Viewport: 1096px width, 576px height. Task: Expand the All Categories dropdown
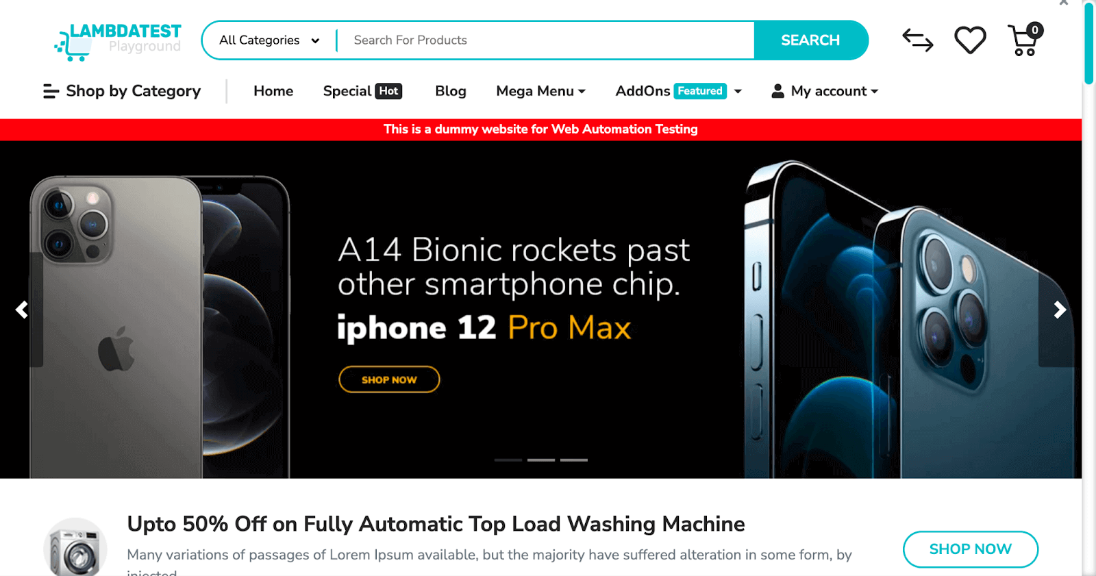[x=269, y=40]
